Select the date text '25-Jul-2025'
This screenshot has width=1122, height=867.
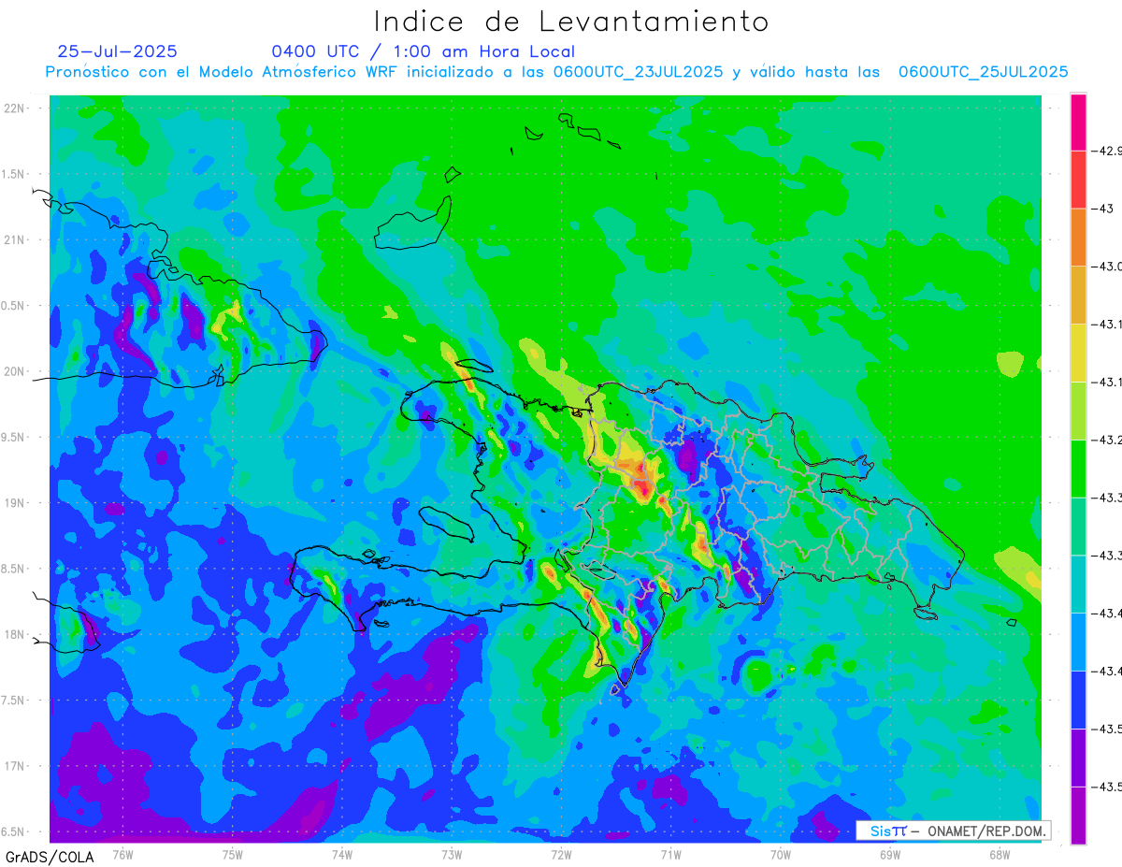[x=117, y=51]
